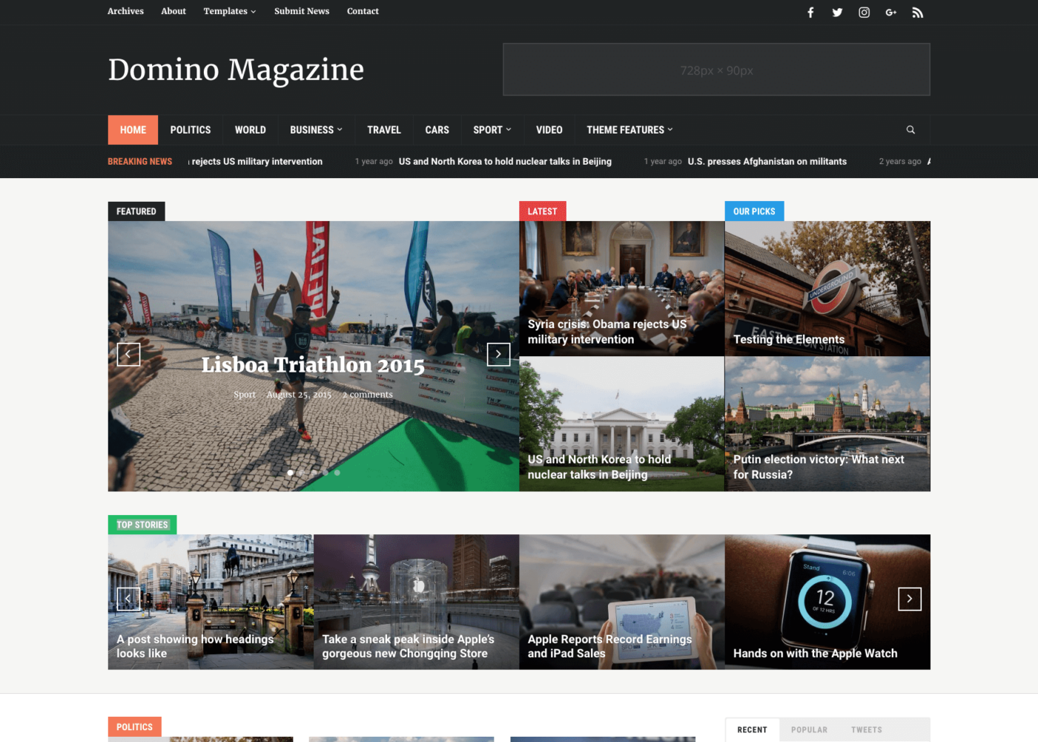The image size is (1038, 742).
Task: Open the Politics menu item
Action: 190,129
